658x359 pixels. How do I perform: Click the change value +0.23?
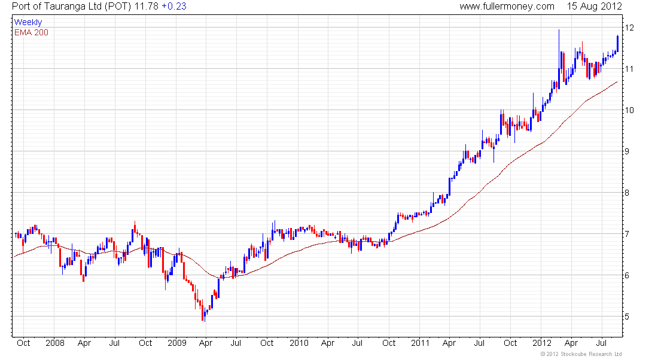tap(173, 7)
